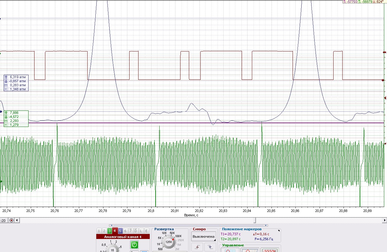Open the channel 6 tab

point(125,231)
